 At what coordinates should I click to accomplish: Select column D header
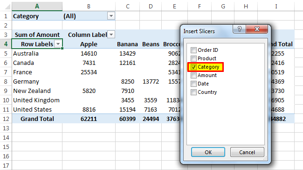[151, 7]
